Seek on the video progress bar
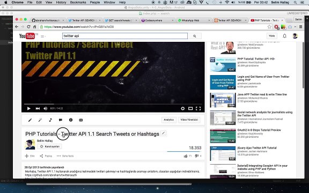The height and width of the screenshot is (193, 309). click(113, 104)
